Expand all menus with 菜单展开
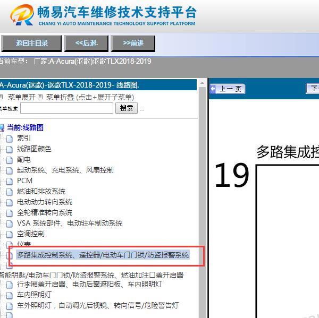Viewport: 319px width, 318px height. pos(22,97)
